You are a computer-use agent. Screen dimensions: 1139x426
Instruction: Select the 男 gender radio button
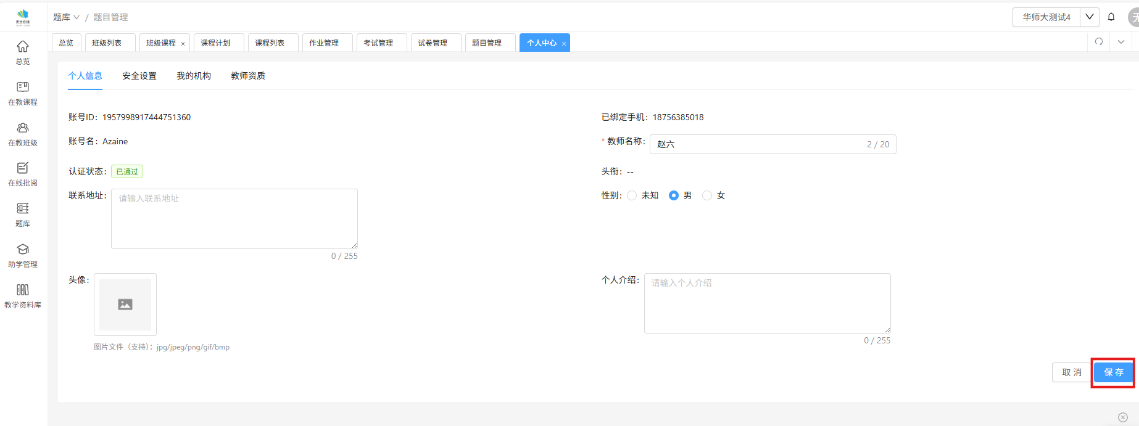tap(674, 195)
